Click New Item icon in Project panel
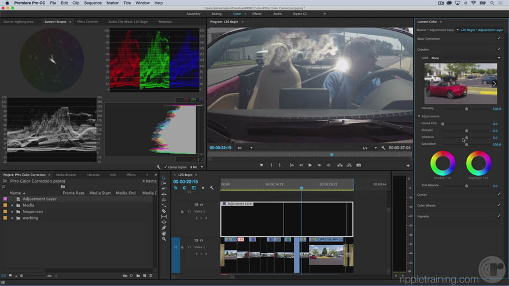The height and width of the screenshot is (286, 509). (x=145, y=276)
